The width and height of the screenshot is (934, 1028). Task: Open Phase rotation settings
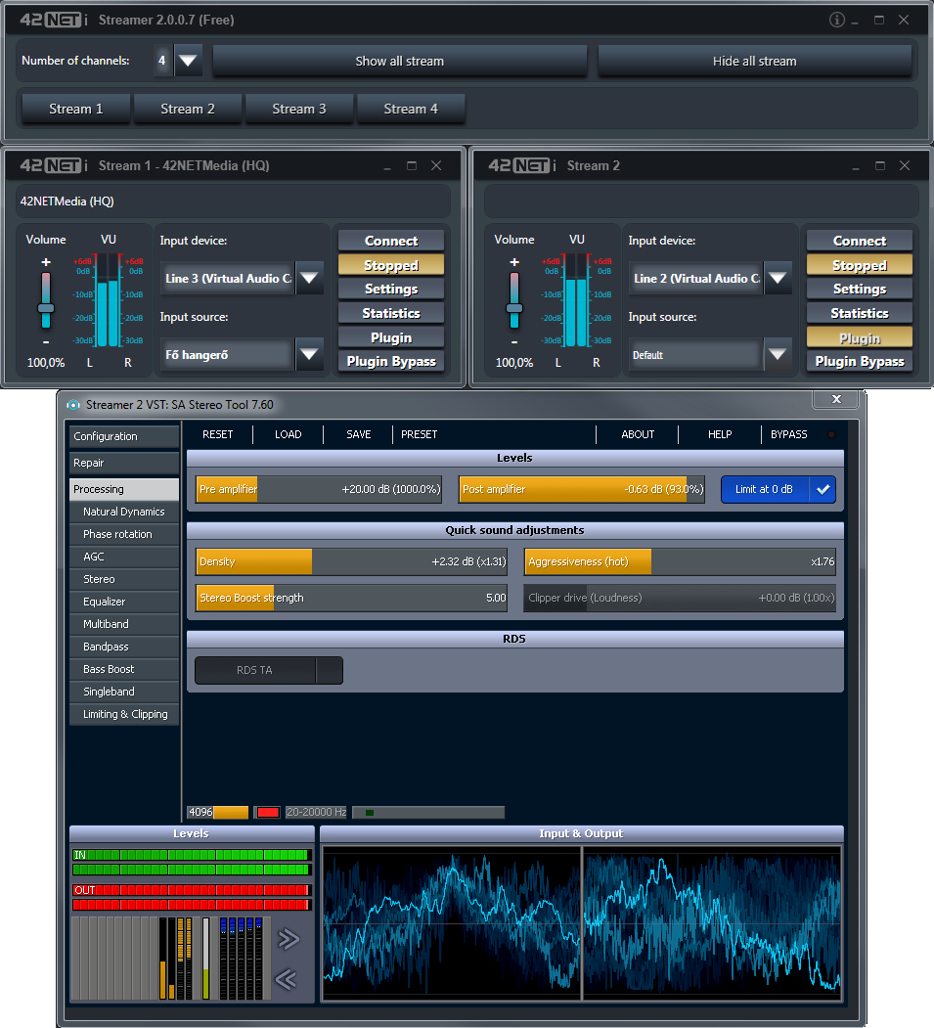124,534
